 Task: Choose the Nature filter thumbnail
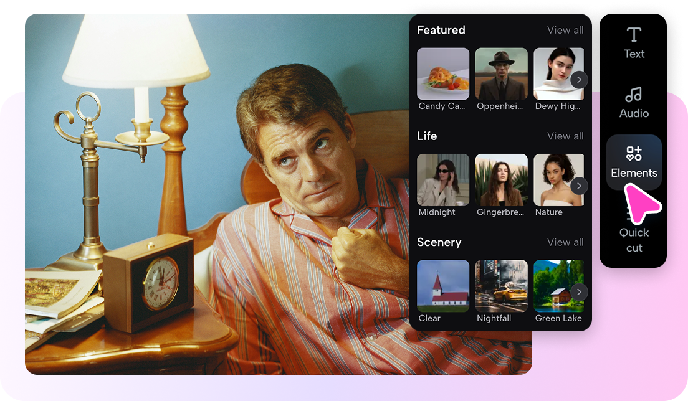click(558, 180)
